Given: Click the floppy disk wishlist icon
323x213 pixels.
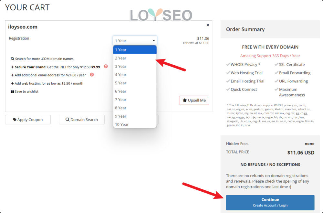Looking at the screenshot, I should 12,91.
